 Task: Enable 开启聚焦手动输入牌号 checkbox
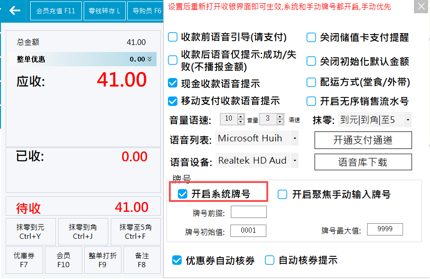[x=282, y=194]
